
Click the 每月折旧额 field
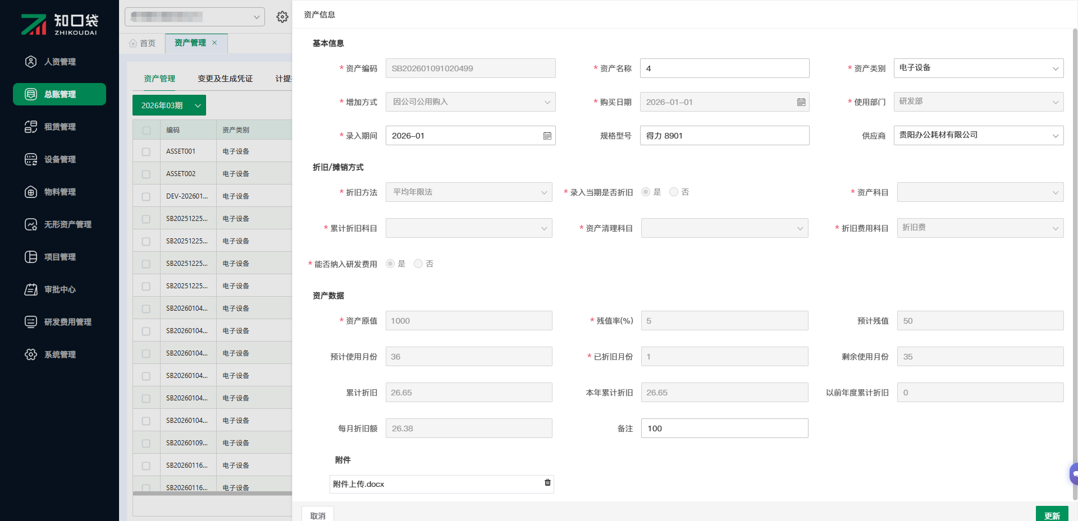tap(469, 428)
